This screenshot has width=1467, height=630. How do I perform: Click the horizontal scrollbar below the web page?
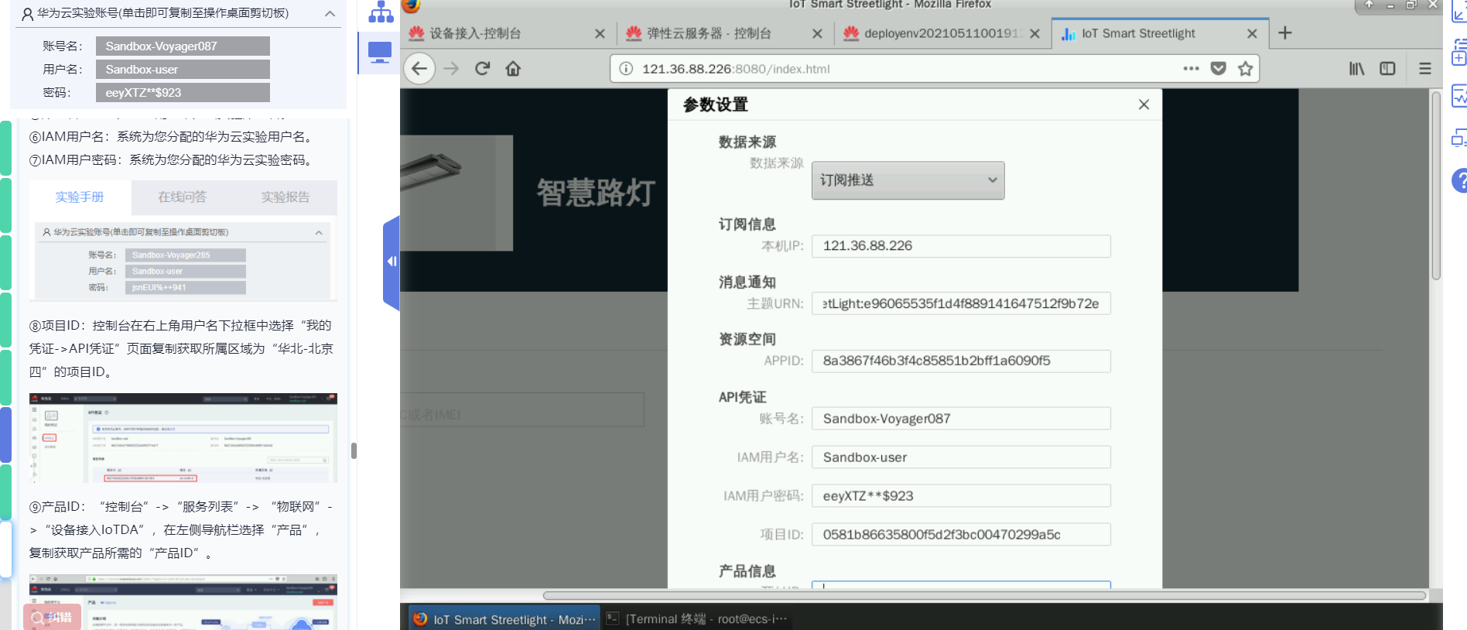point(984,596)
